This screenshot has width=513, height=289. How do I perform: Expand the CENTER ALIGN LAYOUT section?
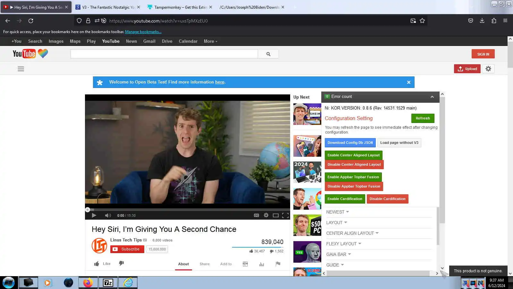[x=352, y=233]
